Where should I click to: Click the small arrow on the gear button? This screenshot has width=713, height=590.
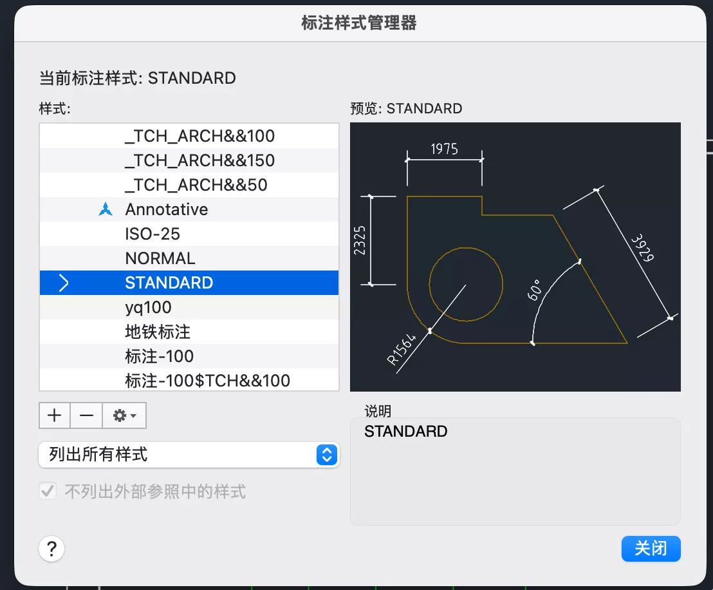coord(133,416)
